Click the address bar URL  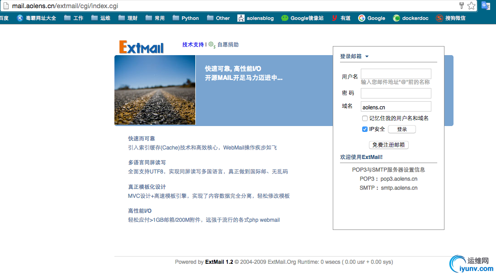pyautogui.click(x=65, y=6)
